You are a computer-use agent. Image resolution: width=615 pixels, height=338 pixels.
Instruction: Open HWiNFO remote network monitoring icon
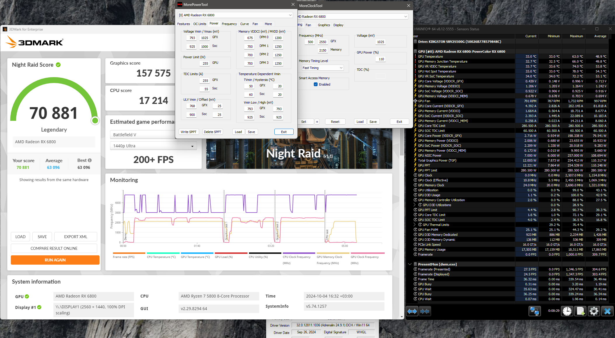(x=534, y=311)
